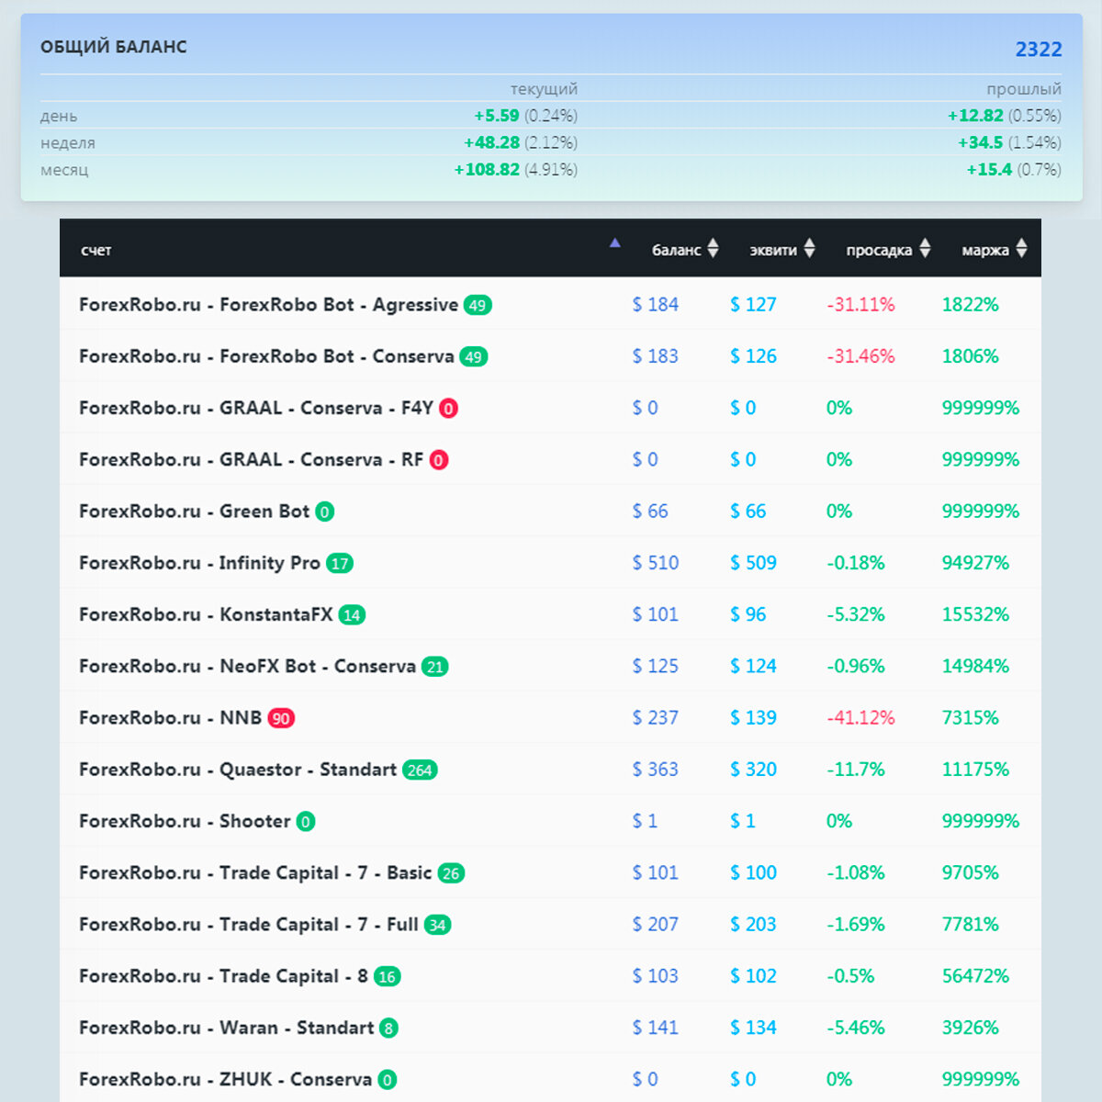
Task: Click the 16 badge on Trade Capital 8
Action: [x=388, y=976]
